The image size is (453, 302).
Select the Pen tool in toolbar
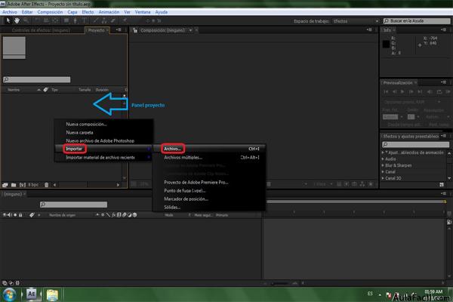[75, 20]
